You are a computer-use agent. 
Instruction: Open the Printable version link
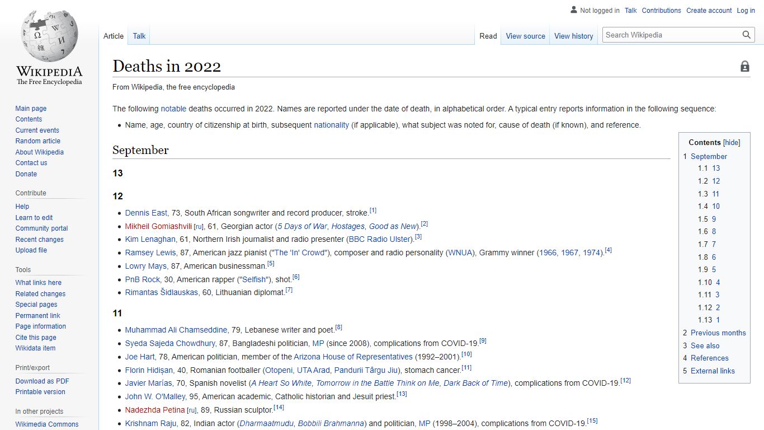pyautogui.click(x=40, y=392)
